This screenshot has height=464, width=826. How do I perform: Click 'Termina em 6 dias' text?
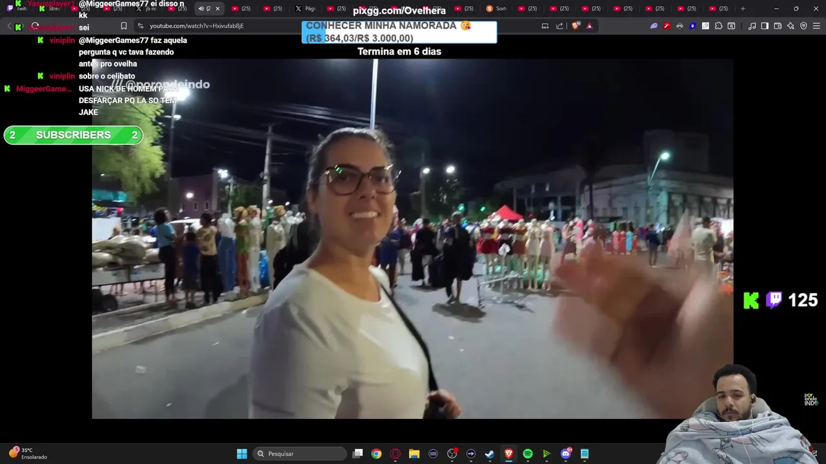[399, 52]
